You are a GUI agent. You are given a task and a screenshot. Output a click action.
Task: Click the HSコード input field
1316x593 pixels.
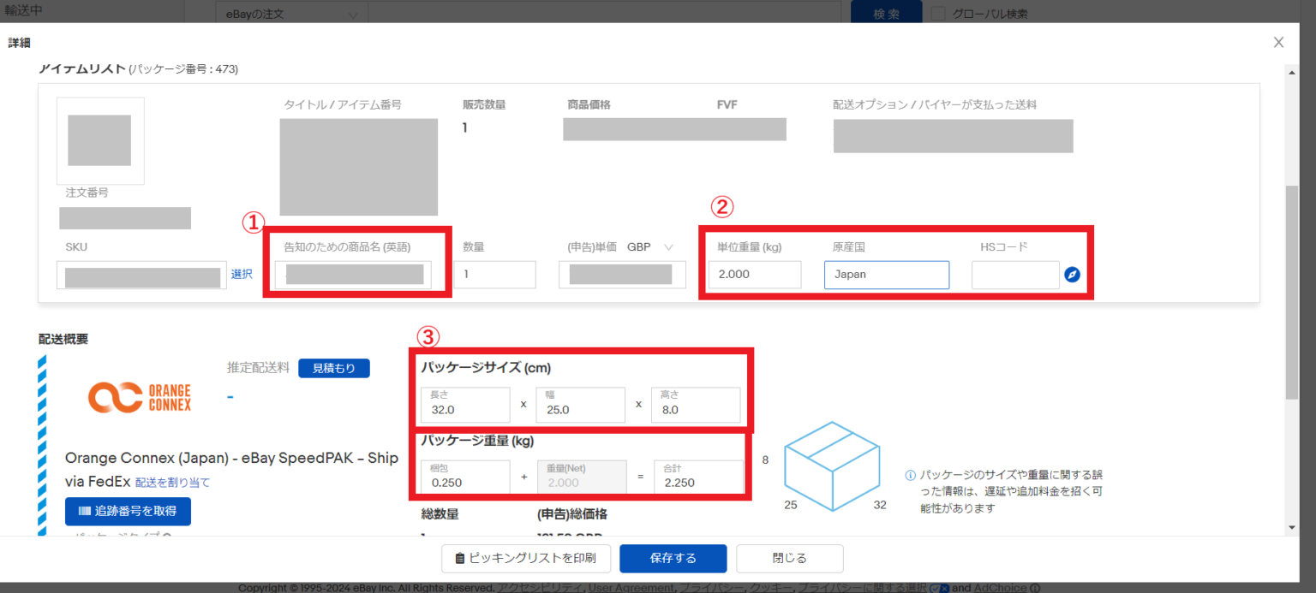[x=1015, y=275]
